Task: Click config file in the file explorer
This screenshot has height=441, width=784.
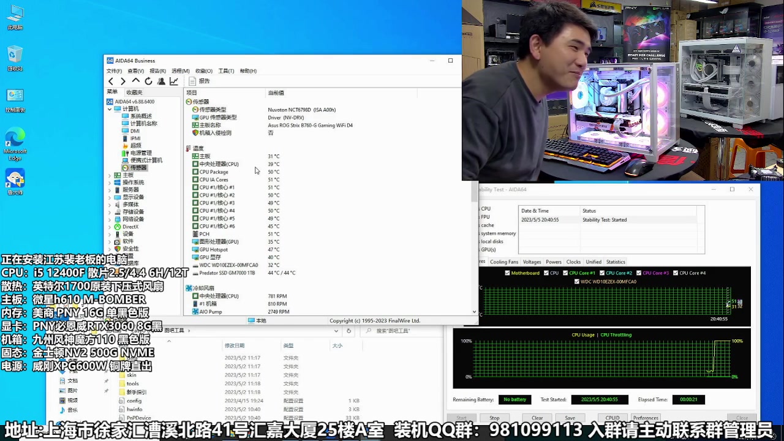Action: click(134, 401)
